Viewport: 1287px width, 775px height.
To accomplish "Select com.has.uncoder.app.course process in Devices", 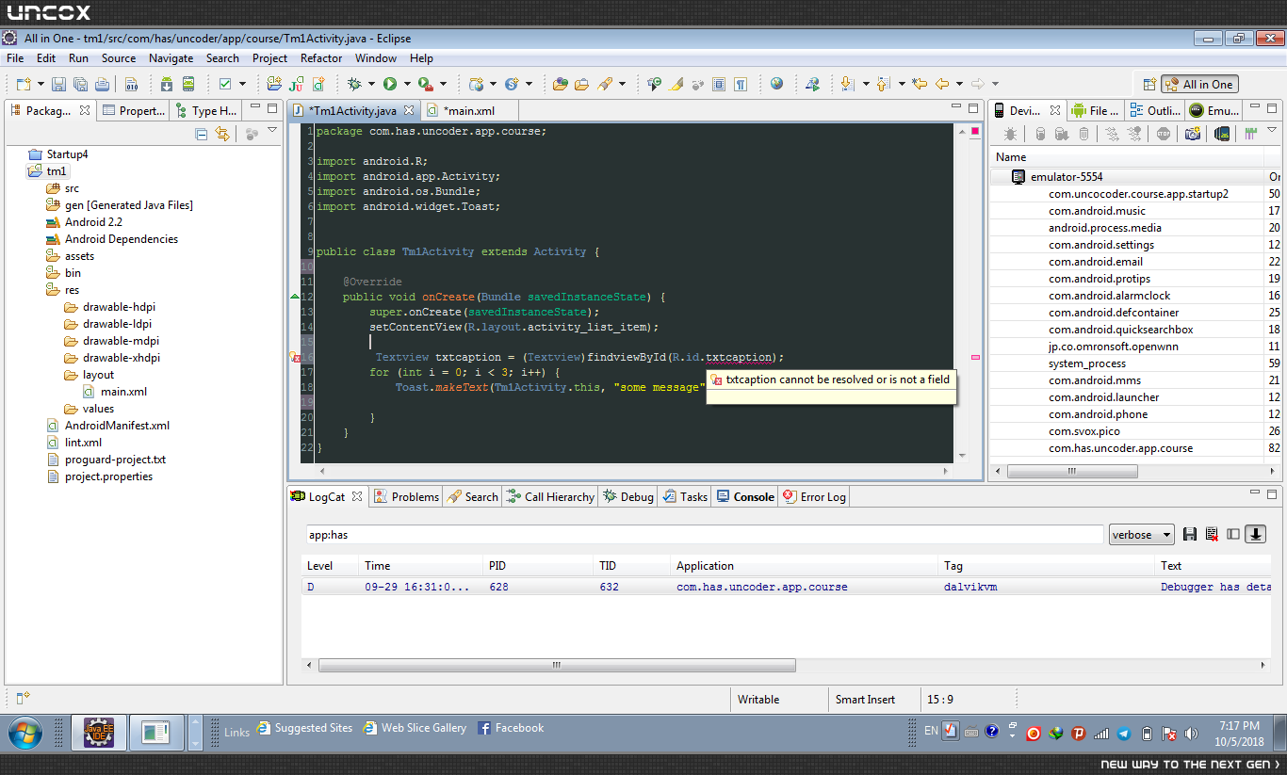I will (1120, 448).
